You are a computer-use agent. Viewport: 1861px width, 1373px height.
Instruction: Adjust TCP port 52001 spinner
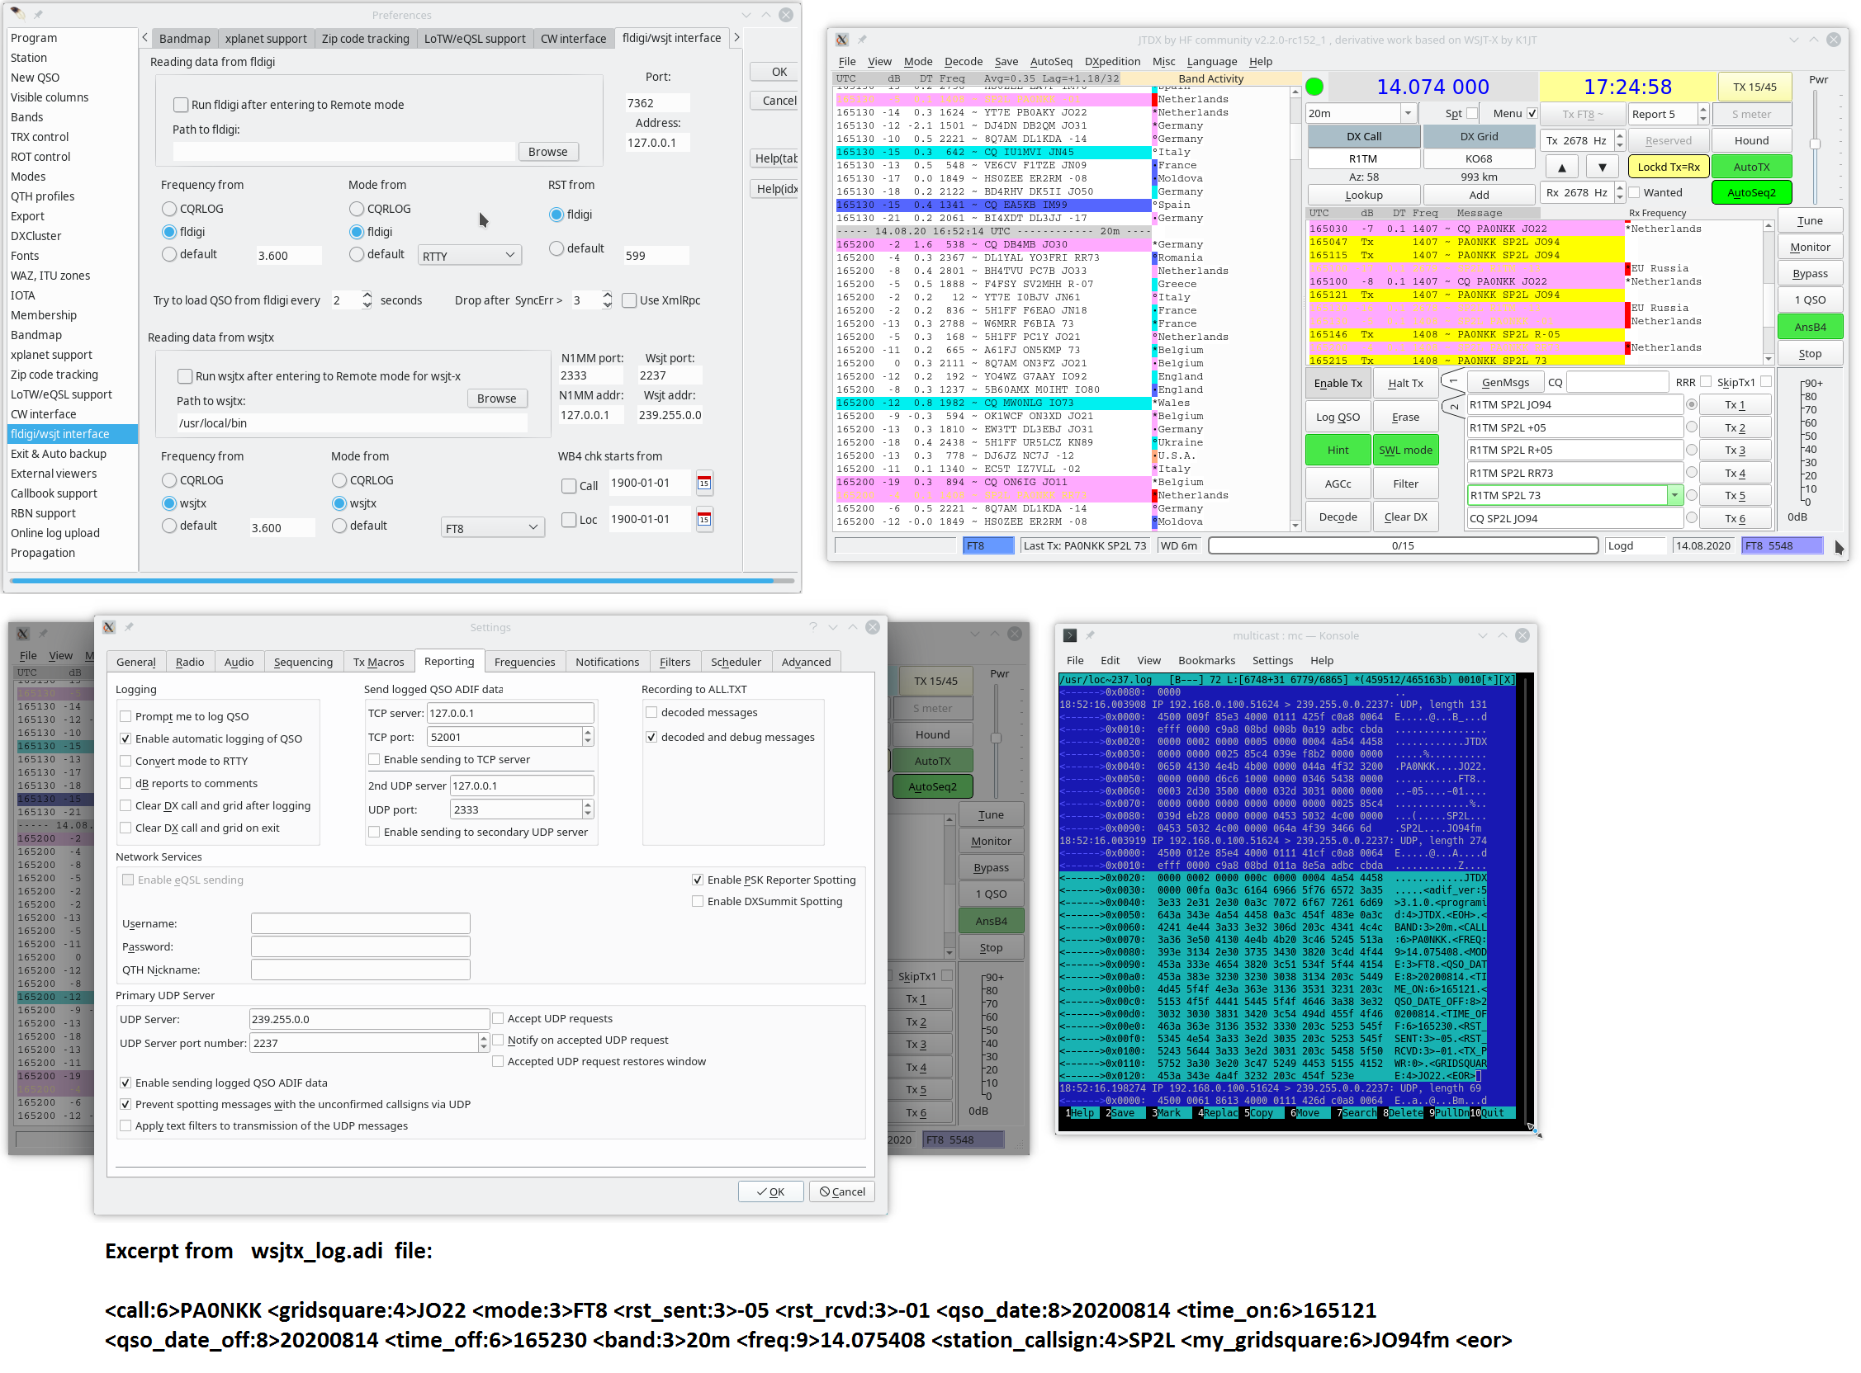588,737
